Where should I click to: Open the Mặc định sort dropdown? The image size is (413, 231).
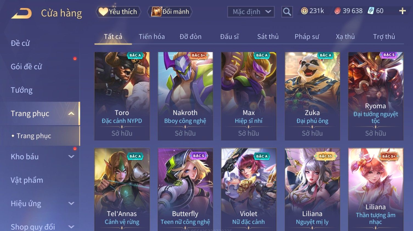point(251,12)
